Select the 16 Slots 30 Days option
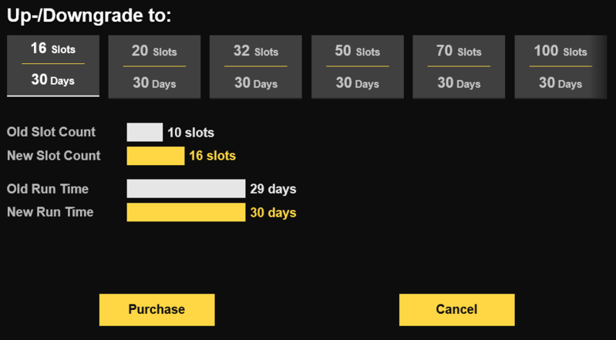The image size is (616, 340). (53, 66)
